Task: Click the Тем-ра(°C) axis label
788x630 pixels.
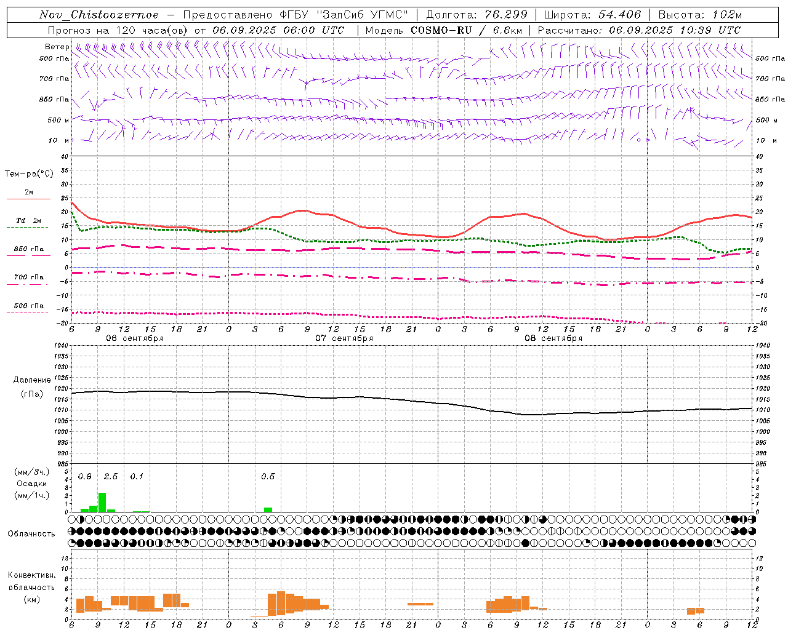Action: [x=29, y=174]
